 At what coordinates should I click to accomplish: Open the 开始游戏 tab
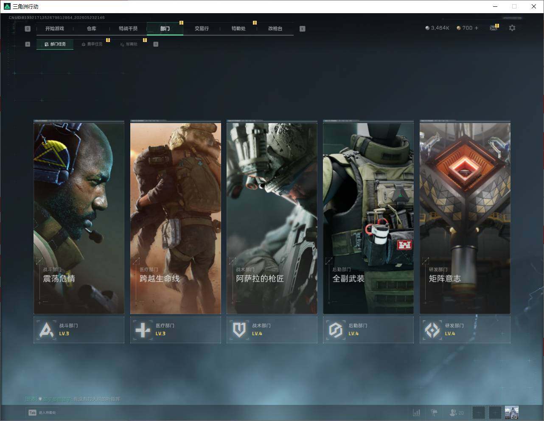(55, 28)
